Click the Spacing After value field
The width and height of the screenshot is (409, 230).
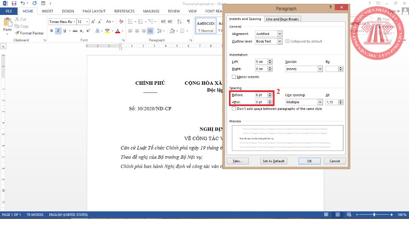click(261, 102)
